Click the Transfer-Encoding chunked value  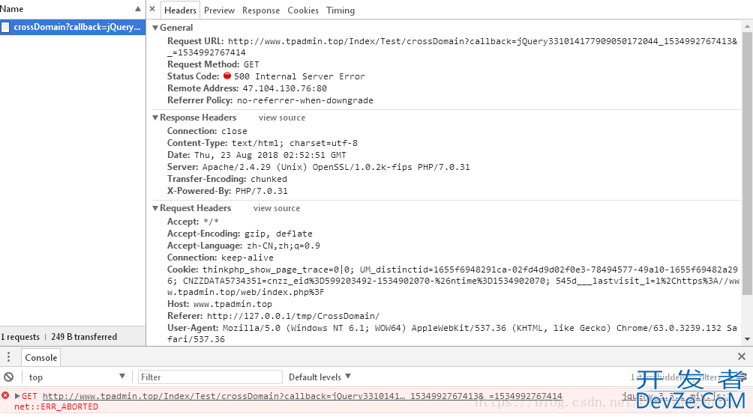(268, 179)
